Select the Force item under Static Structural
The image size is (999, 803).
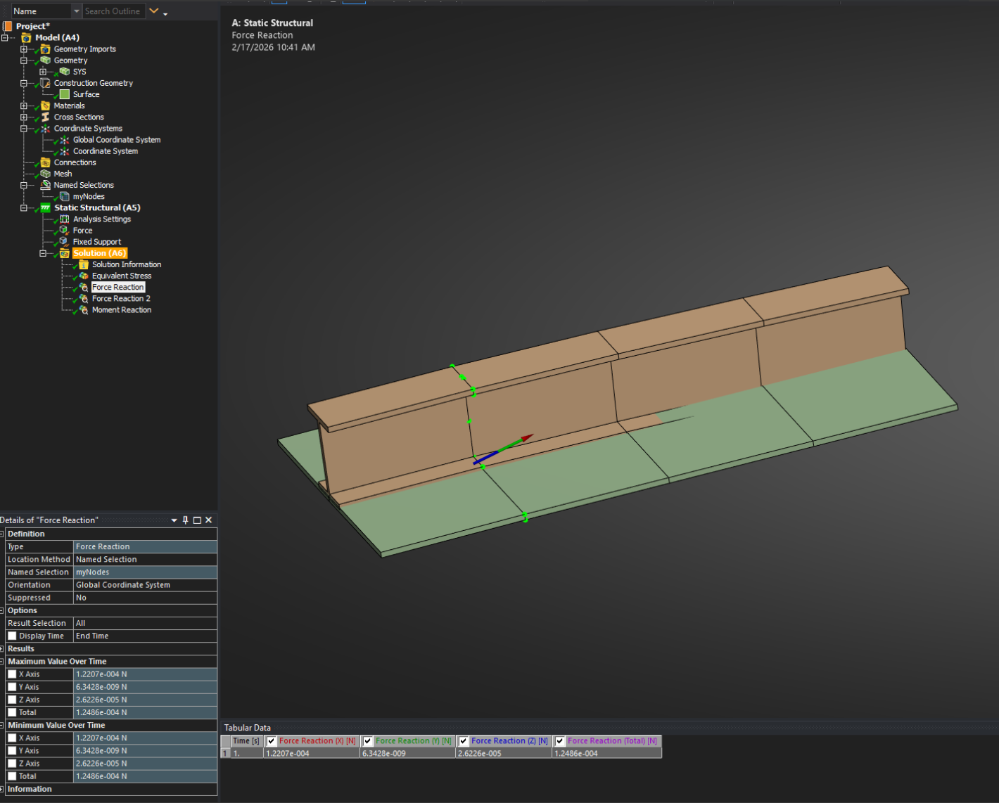(82, 231)
